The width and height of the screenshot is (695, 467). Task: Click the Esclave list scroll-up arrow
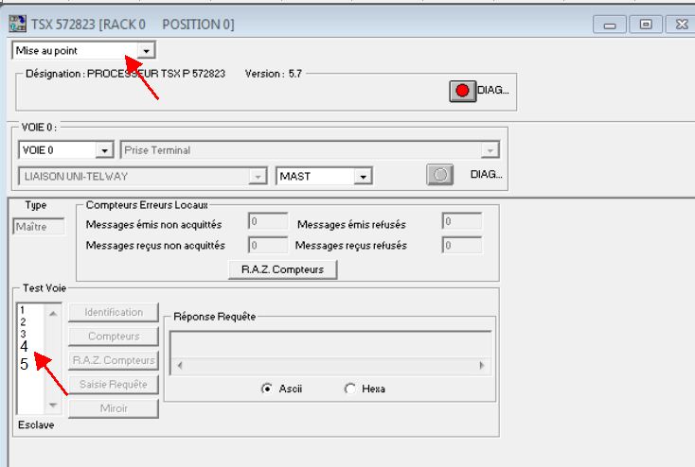(53, 314)
